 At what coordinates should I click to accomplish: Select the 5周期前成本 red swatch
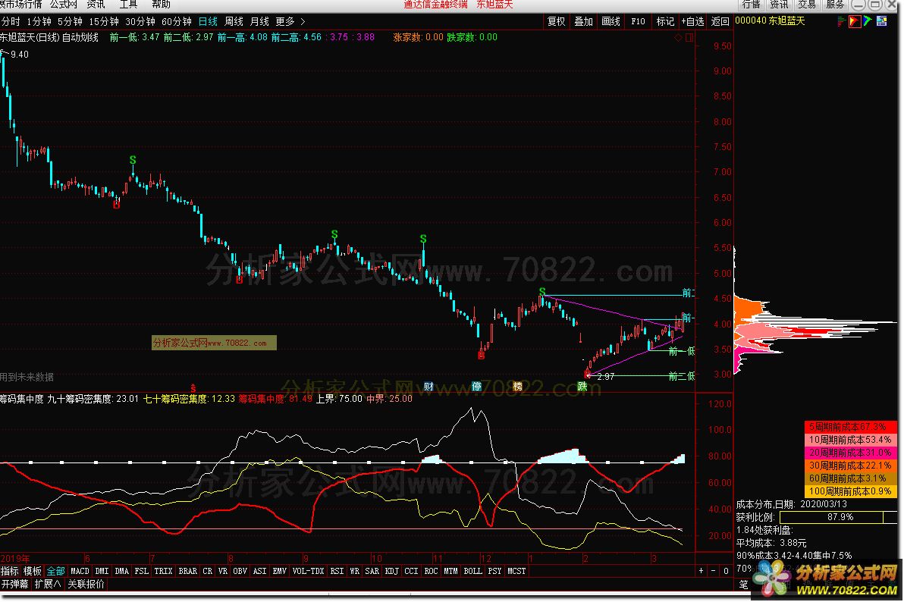coord(850,427)
